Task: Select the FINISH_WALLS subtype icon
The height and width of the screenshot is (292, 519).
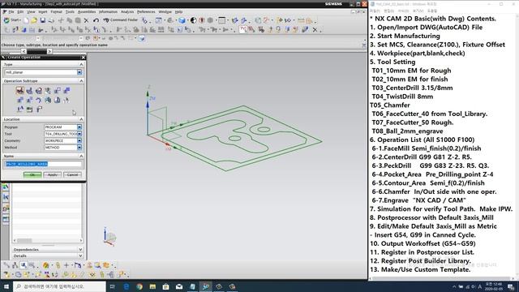Action: [48, 100]
